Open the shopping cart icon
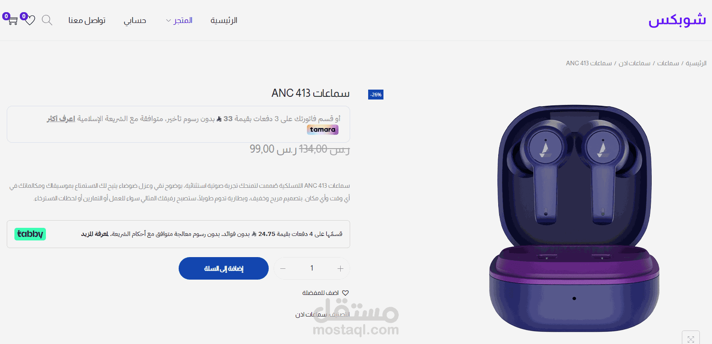Image resolution: width=712 pixels, height=344 pixels. tap(12, 20)
